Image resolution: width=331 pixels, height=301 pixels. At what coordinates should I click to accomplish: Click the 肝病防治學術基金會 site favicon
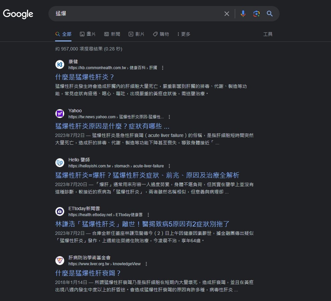click(x=60, y=261)
